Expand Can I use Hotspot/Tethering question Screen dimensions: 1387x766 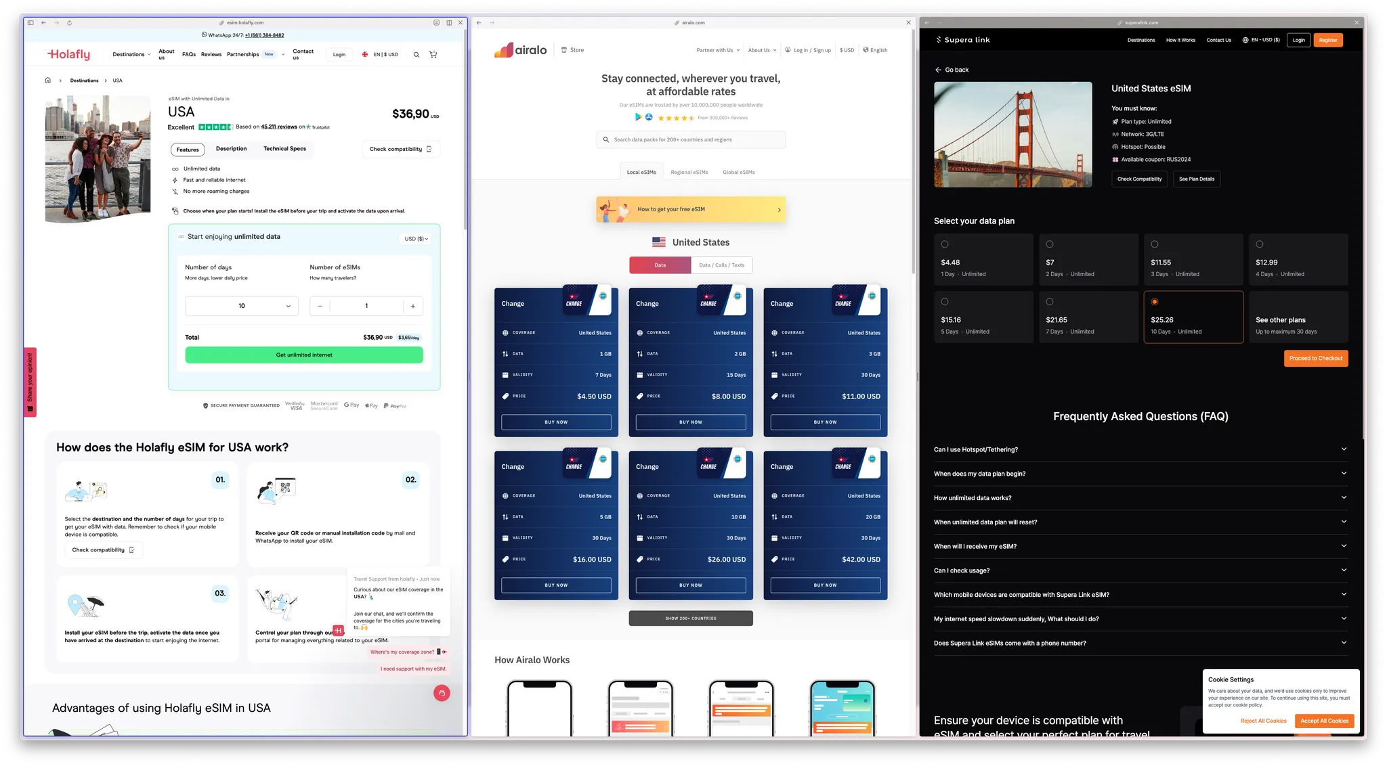1140,449
